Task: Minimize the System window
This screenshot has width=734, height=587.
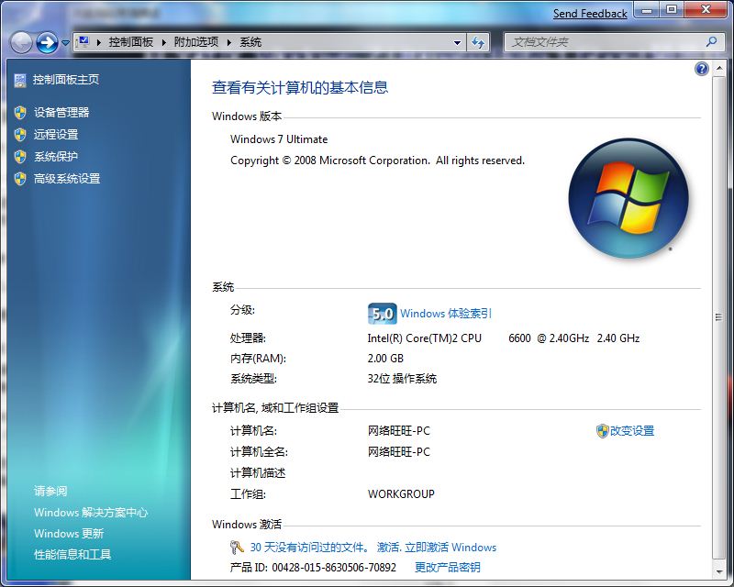Action: click(647, 10)
